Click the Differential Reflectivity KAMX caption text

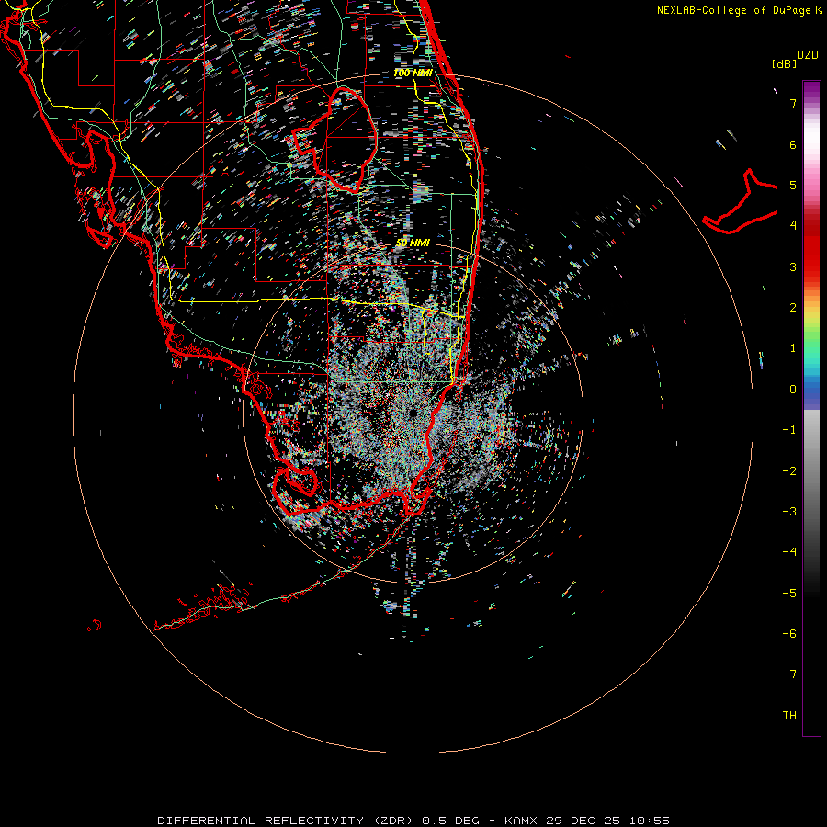[413, 821]
